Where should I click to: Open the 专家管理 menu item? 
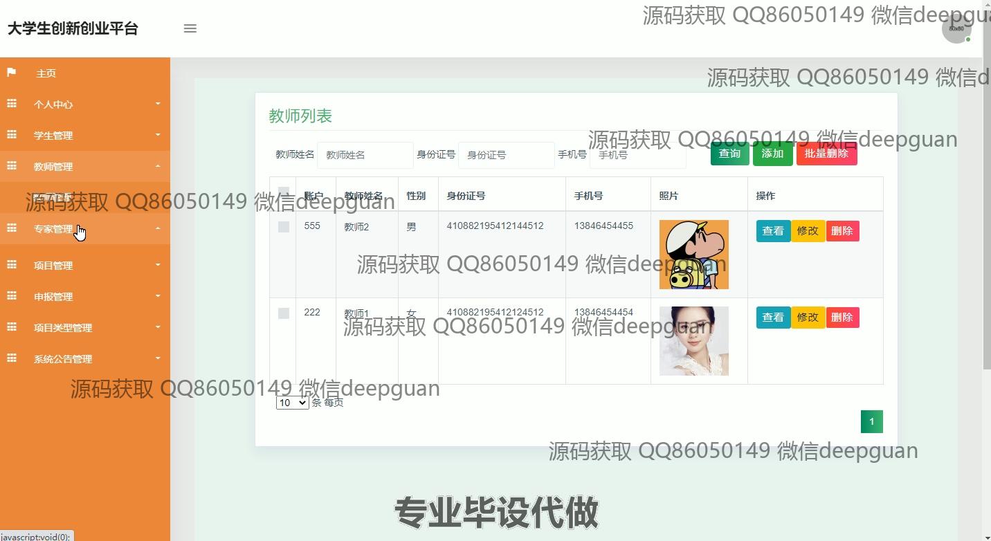point(54,229)
